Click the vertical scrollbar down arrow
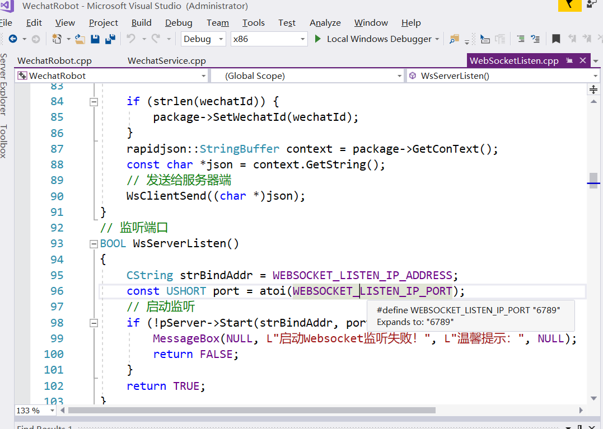The height and width of the screenshot is (429, 603). tap(594, 399)
